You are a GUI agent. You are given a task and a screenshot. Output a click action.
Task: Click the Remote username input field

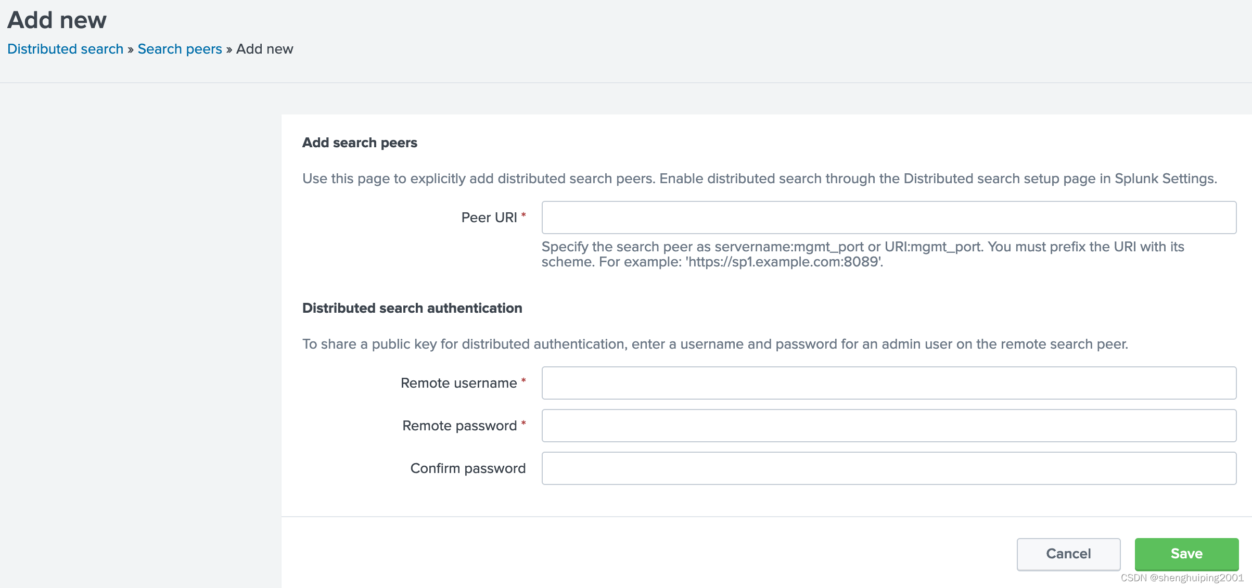pyautogui.click(x=887, y=382)
